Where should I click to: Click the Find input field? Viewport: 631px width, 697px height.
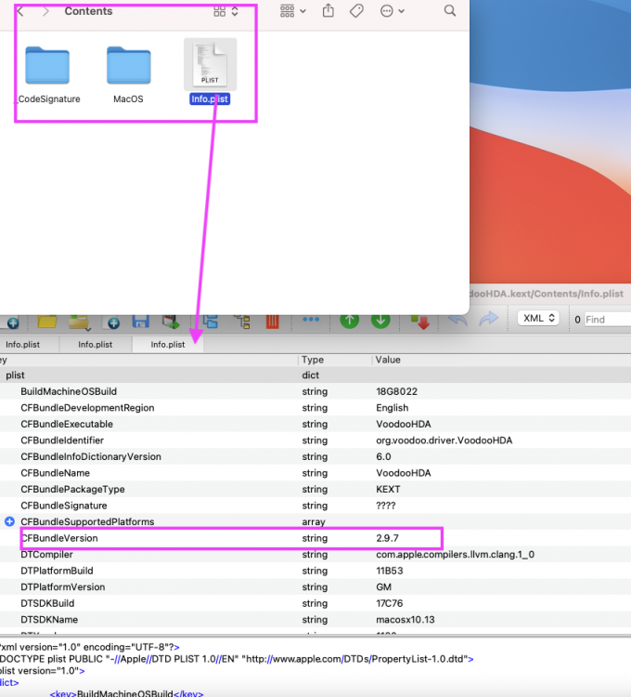tap(607, 319)
